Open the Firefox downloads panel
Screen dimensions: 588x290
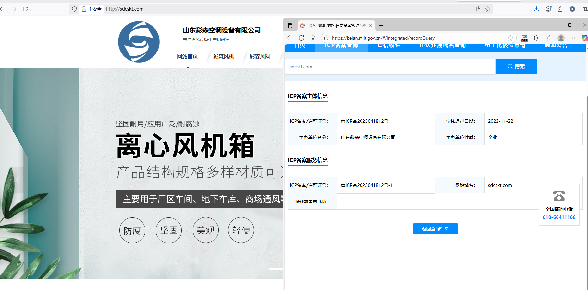[536, 9]
